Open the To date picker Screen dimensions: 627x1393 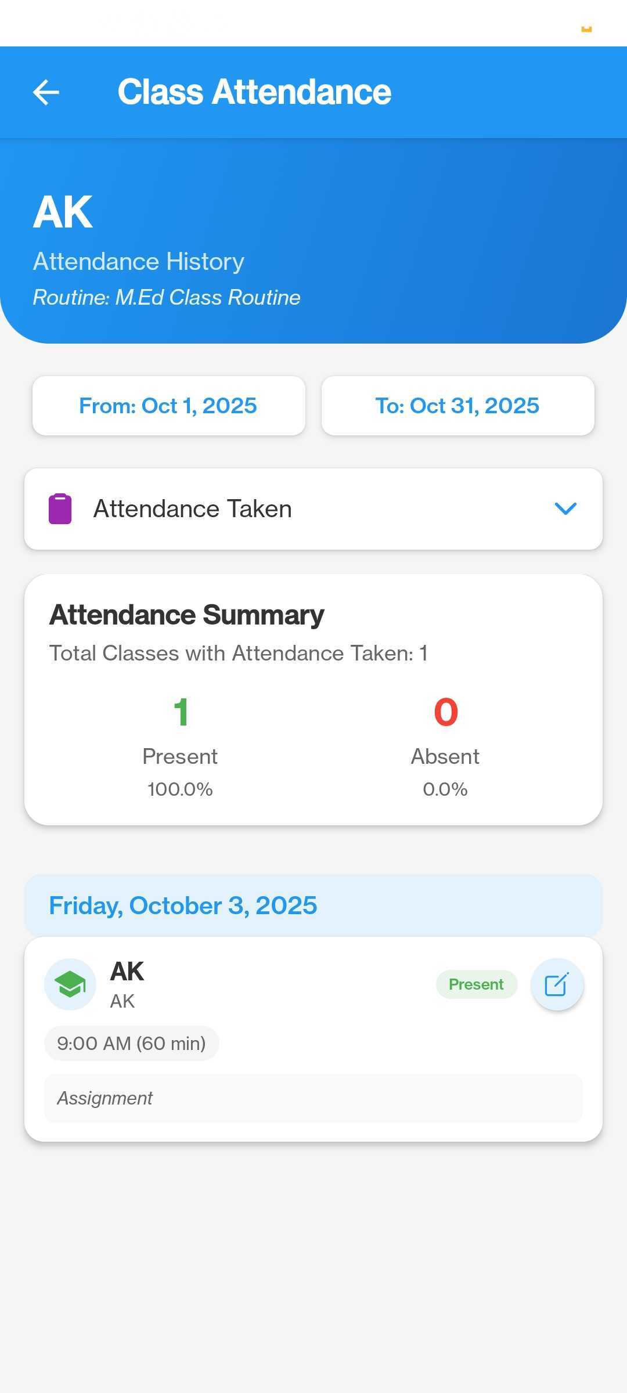click(457, 406)
